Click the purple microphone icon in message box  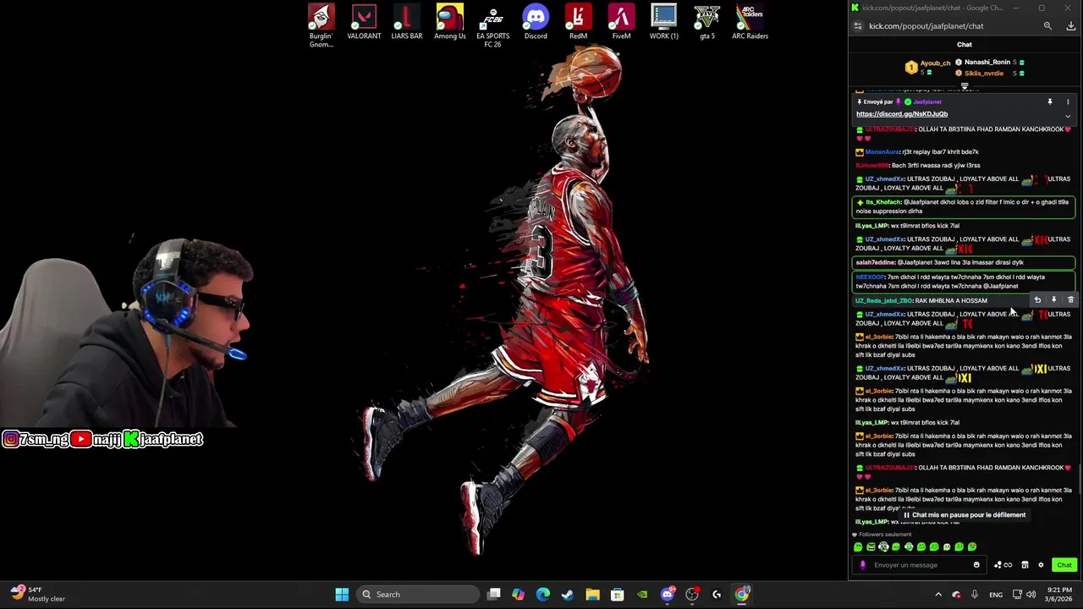(x=863, y=565)
